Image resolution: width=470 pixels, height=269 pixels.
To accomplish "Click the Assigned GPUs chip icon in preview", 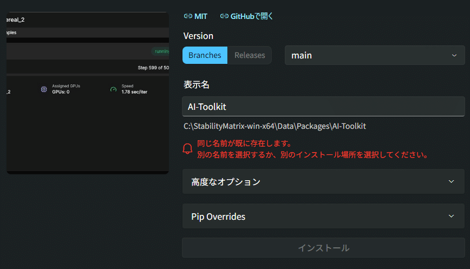I will point(44,89).
